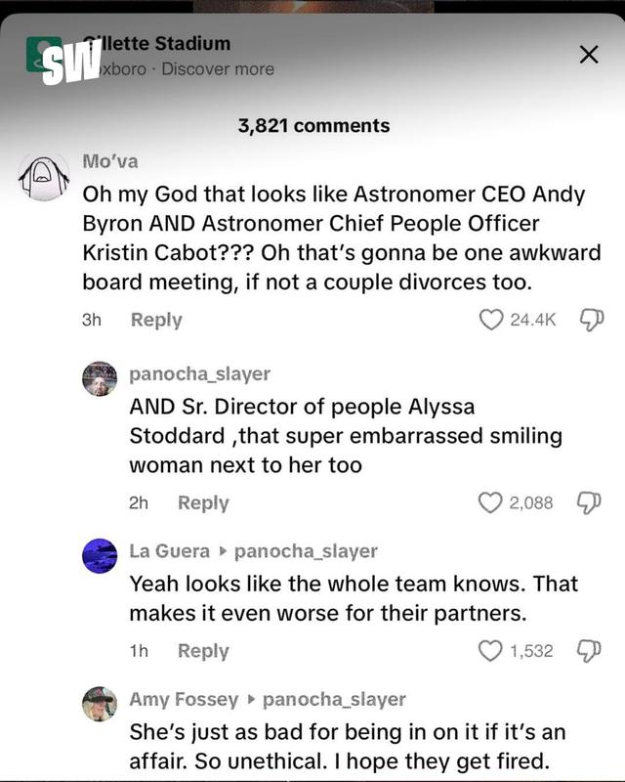Dislike panocha_slayer's comment
Screen dimensions: 625x782
pos(591,502)
